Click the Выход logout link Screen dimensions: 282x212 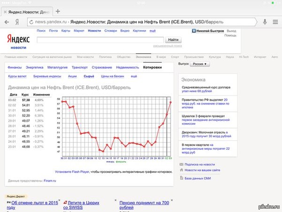[231, 31]
